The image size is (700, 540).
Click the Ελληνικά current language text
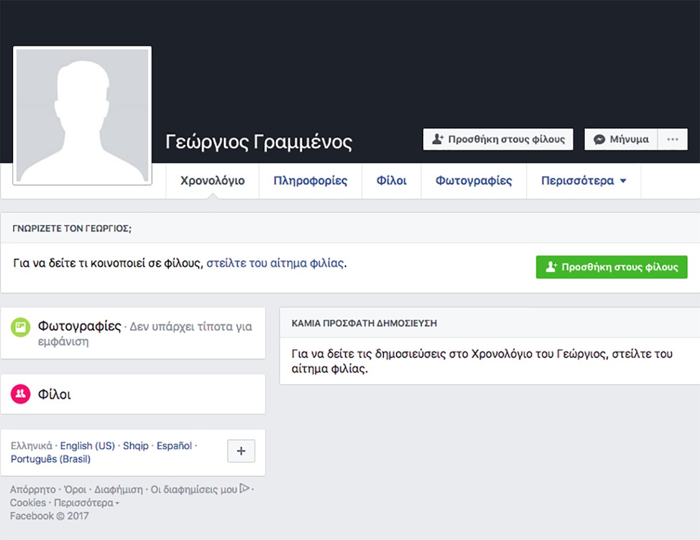click(x=32, y=446)
